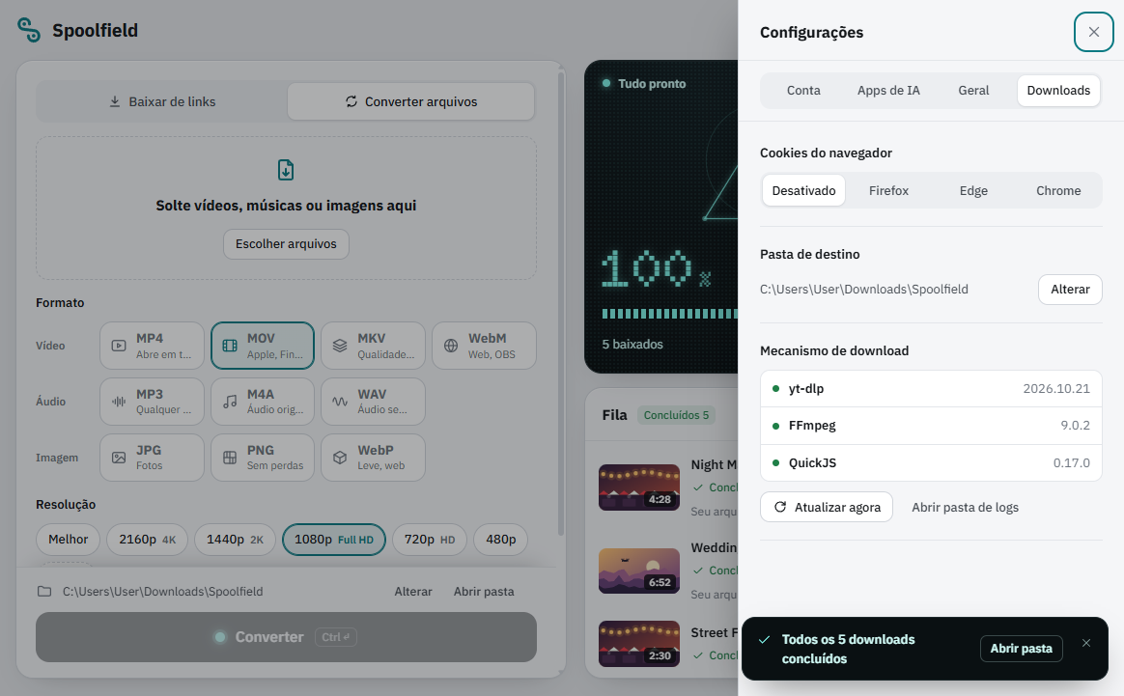The image size is (1124, 696).
Task: Select M4A audio format
Action: (x=263, y=402)
